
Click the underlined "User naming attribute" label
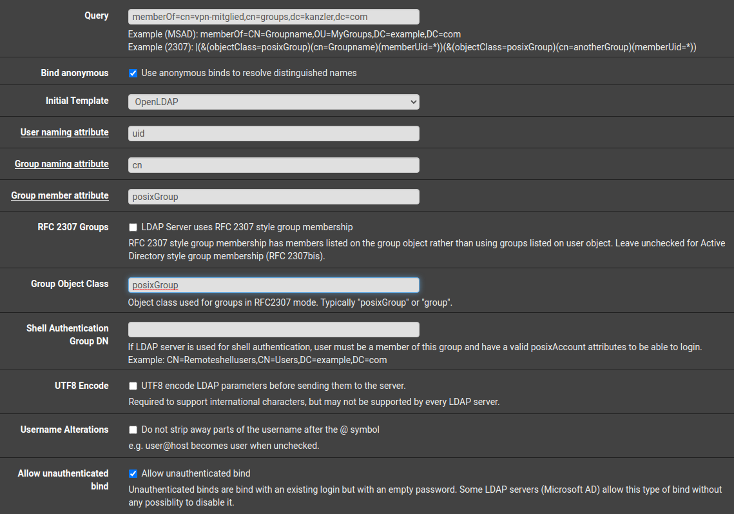(x=64, y=132)
